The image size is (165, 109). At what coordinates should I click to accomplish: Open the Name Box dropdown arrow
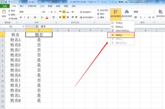(x=23, y=26)
